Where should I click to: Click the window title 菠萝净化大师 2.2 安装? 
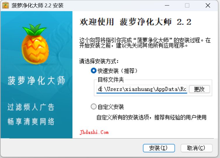pyautogui.click(x=37, y=6)
